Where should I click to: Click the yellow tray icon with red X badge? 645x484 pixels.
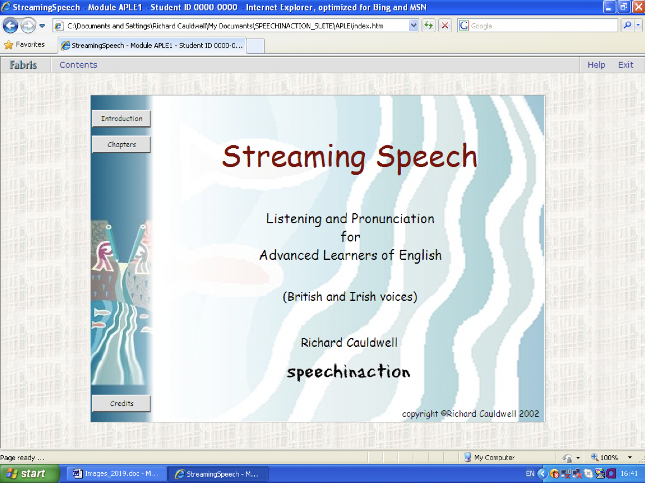[x=554, y=474]
